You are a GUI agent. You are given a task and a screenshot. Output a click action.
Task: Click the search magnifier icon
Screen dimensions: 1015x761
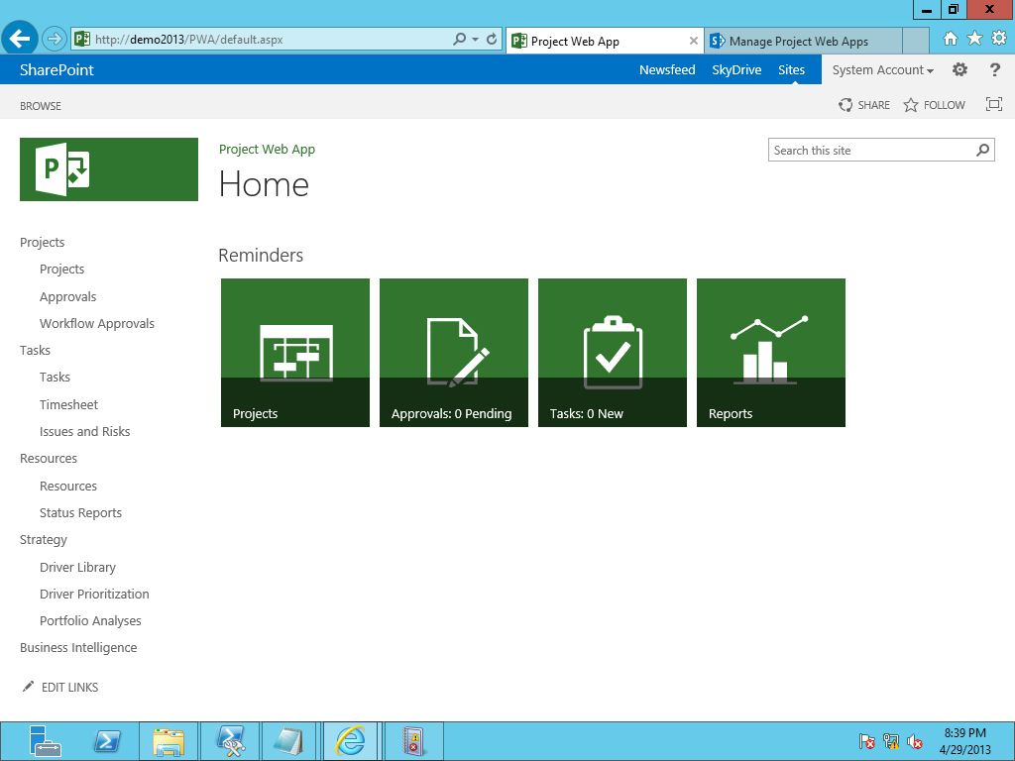point(982,151)
